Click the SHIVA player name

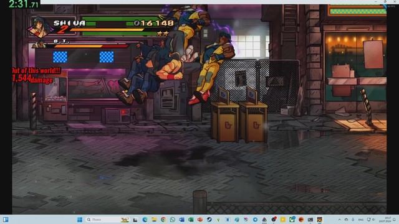point(69,23)
